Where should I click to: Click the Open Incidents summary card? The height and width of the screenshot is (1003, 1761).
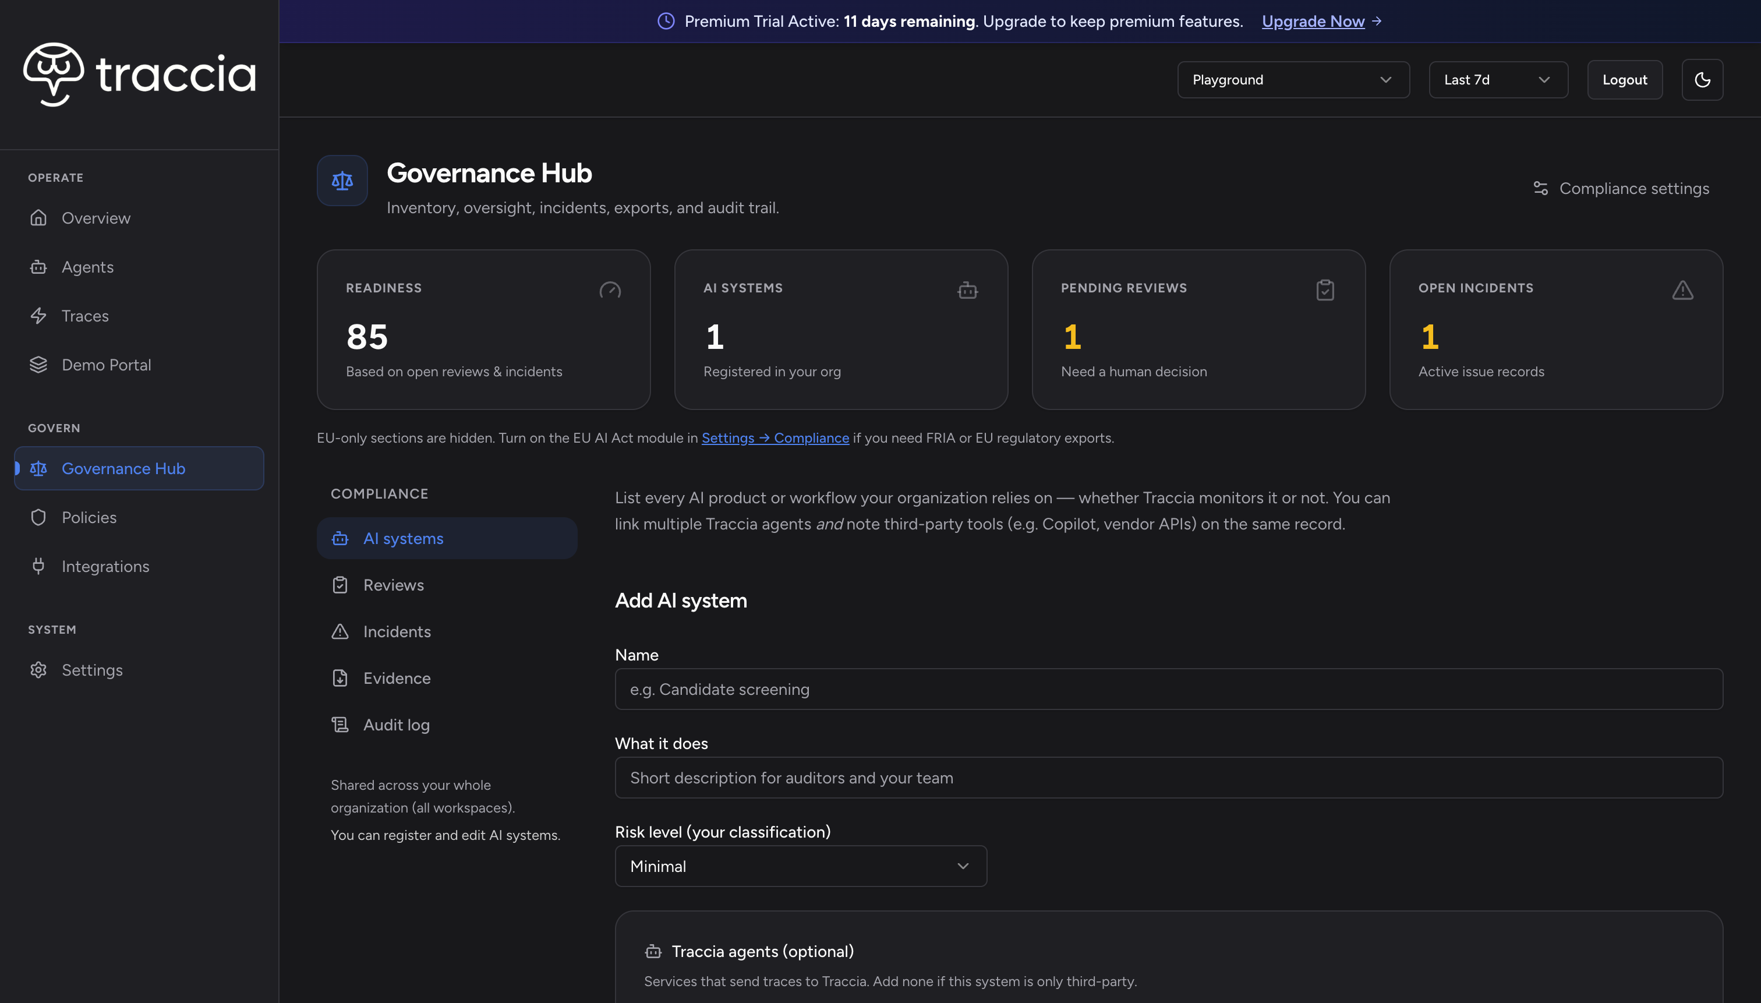click(x=1556, y=329)
